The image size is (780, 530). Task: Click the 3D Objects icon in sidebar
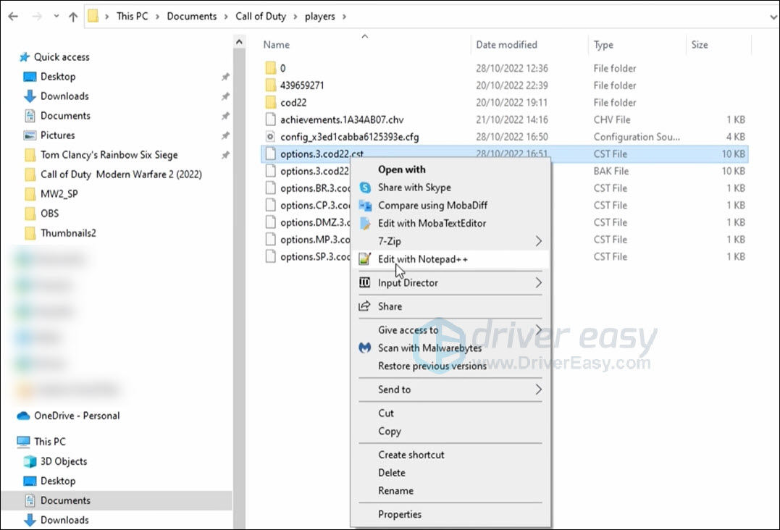(x=30, y=461)
